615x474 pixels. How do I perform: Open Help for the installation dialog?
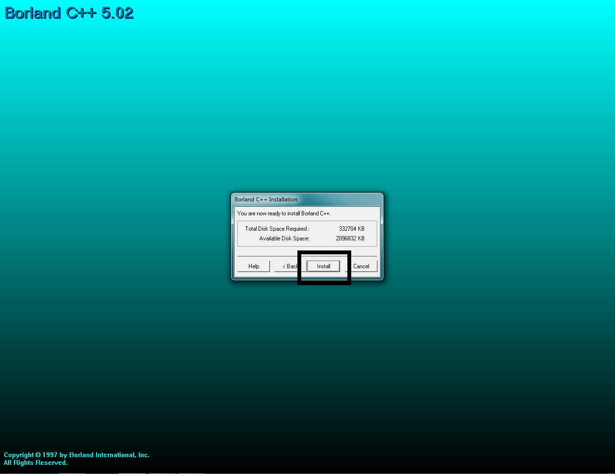[254, 266]
